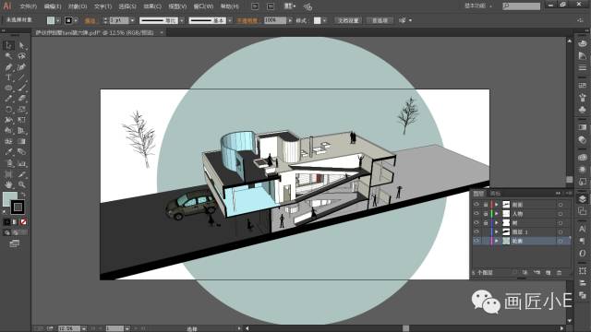Open the 文字(T) menu
This screenshot has height=332, width=591.
[x=103, y=6]
